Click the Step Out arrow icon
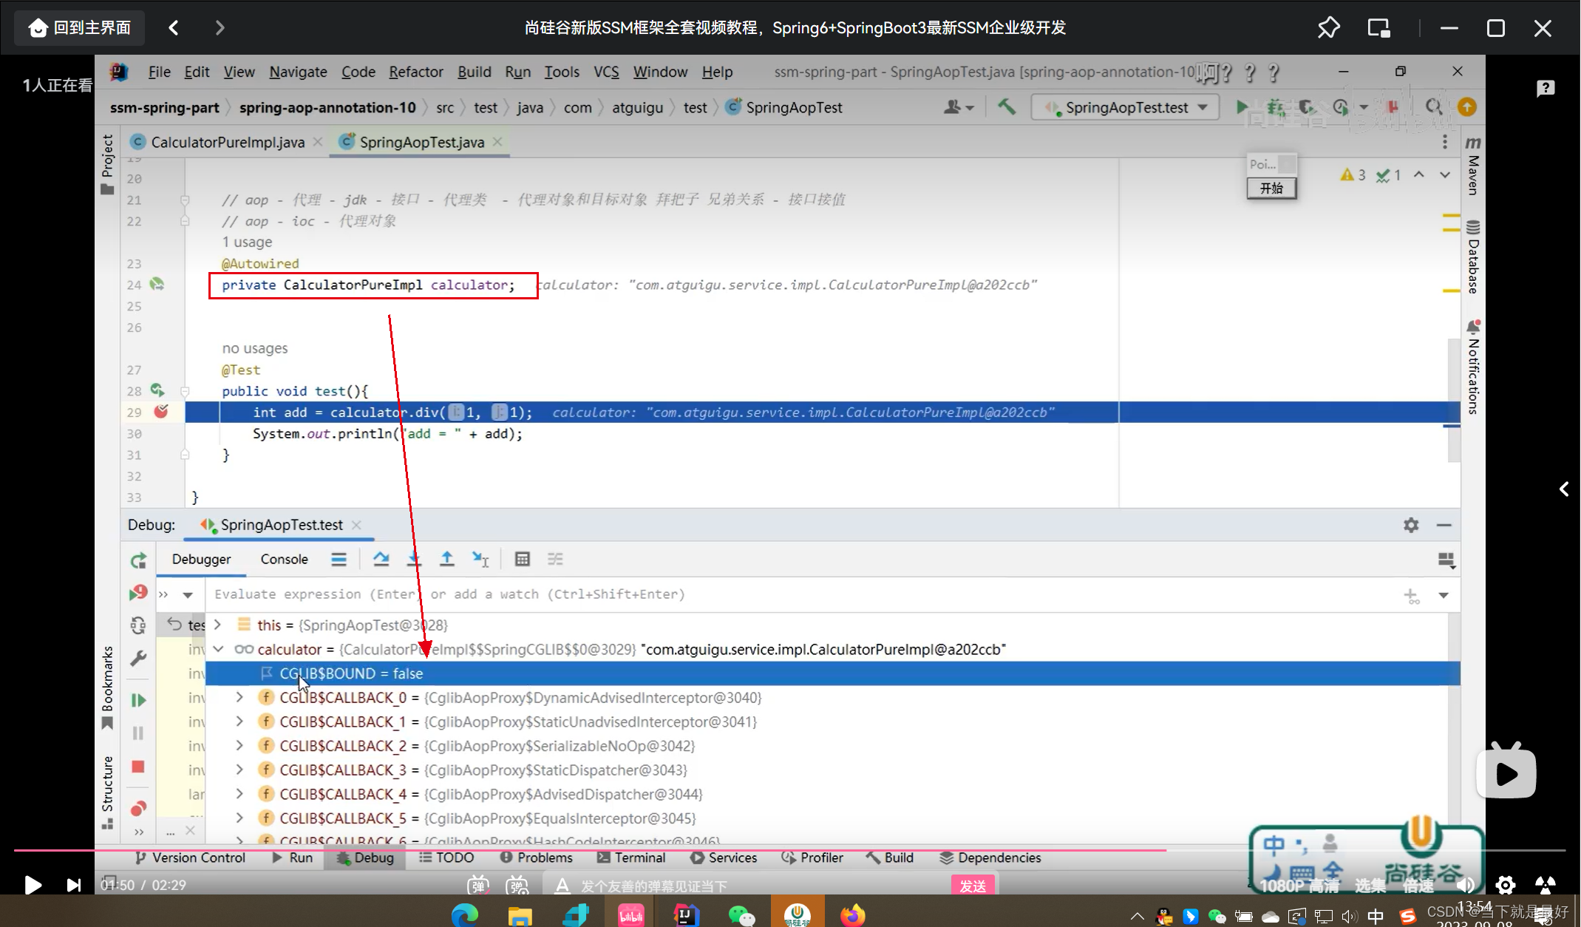 coord(447,560)
